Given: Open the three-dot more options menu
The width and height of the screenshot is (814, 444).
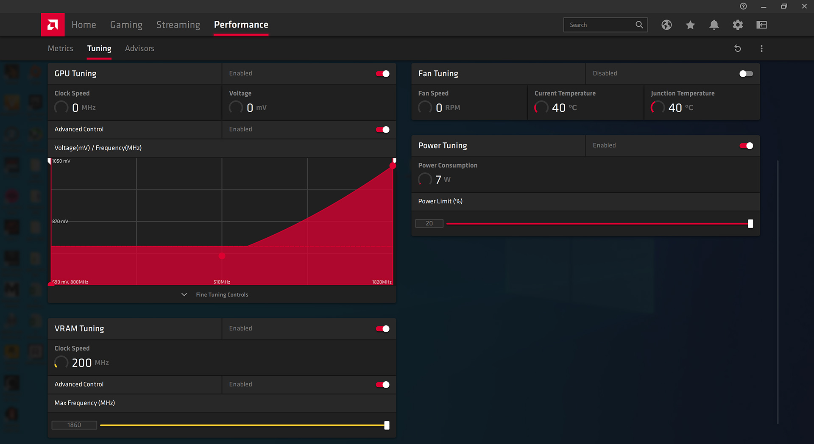Looking at the screenshot, I should (761, 48).
